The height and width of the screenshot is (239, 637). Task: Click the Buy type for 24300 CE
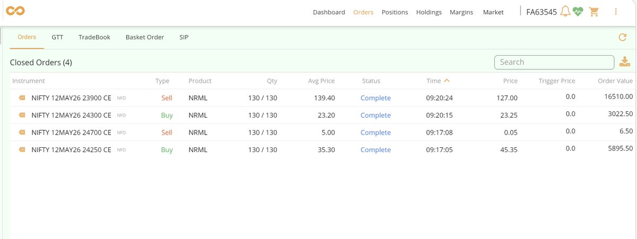pyautogui.click(x=167, y=115)
